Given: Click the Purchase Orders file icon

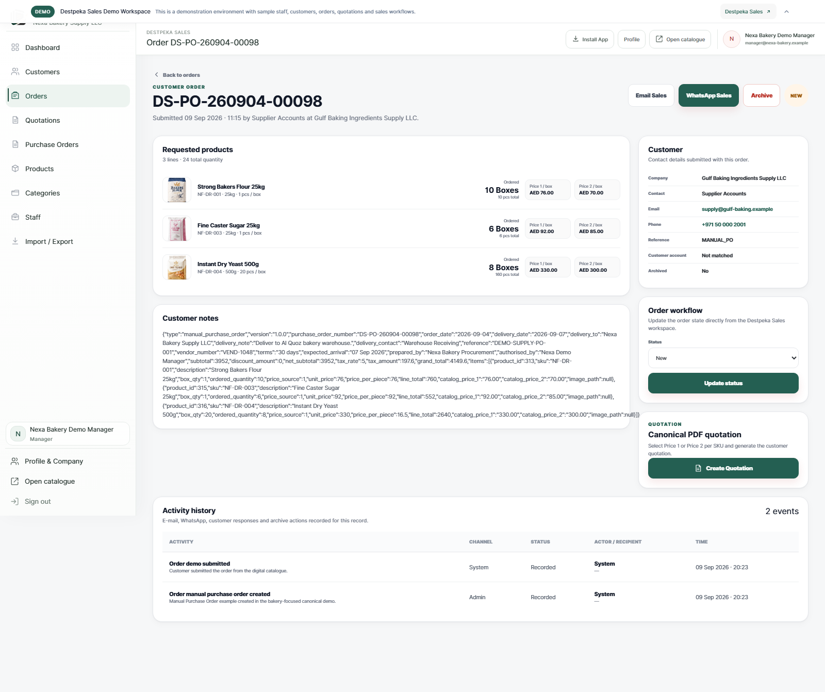Looking at the screenshot, I should tap(15, 144).
